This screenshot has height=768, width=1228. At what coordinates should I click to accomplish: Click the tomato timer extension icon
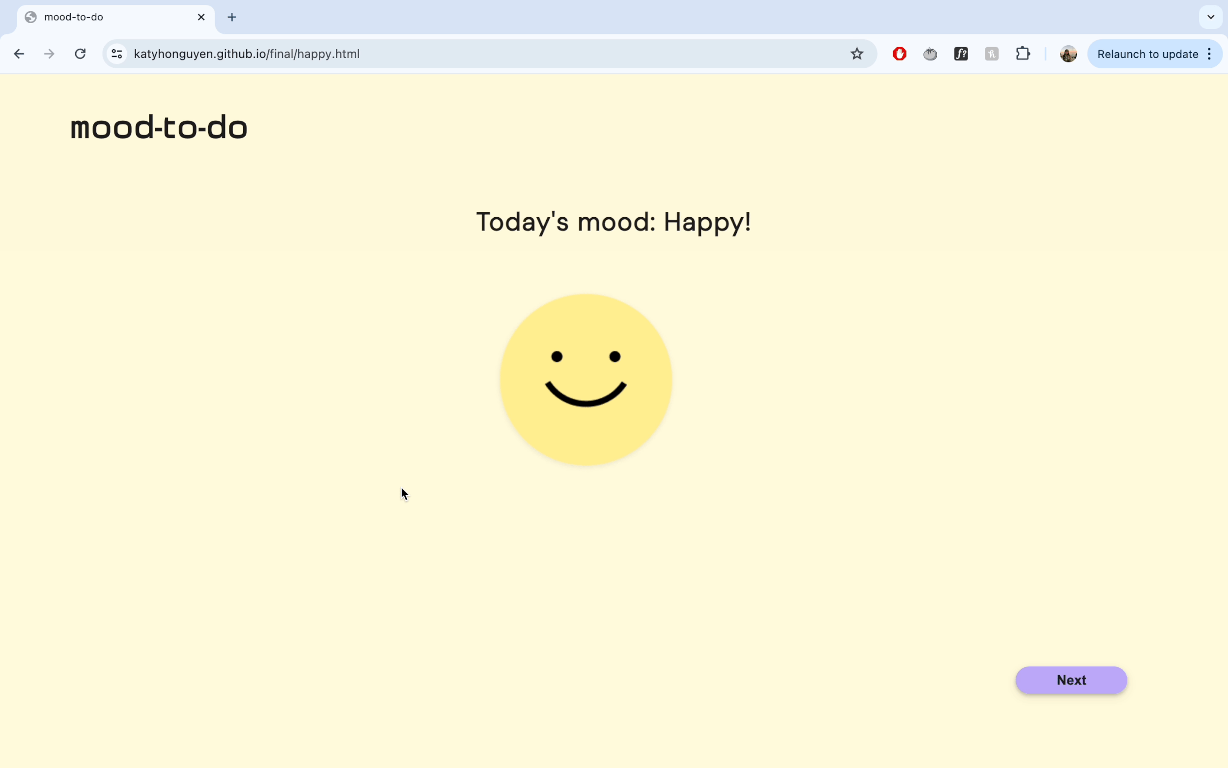(929, 54)
